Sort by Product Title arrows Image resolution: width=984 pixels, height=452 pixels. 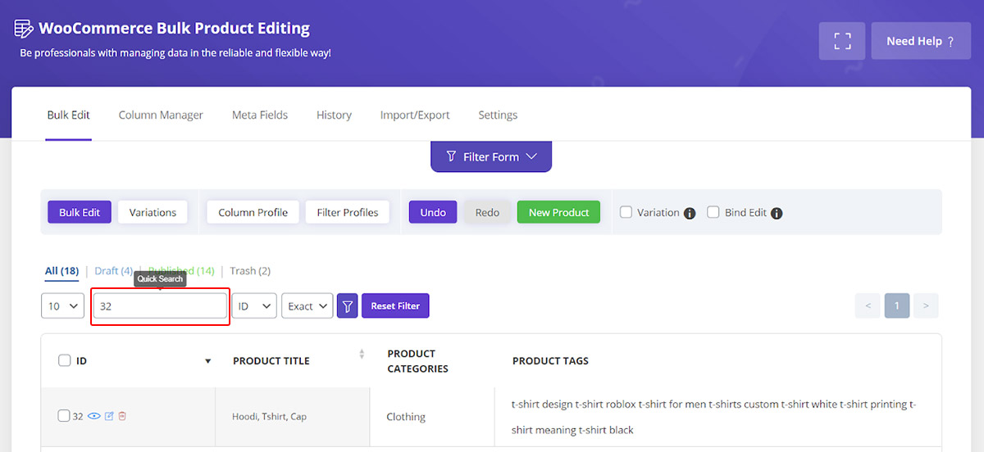point(362,355)
